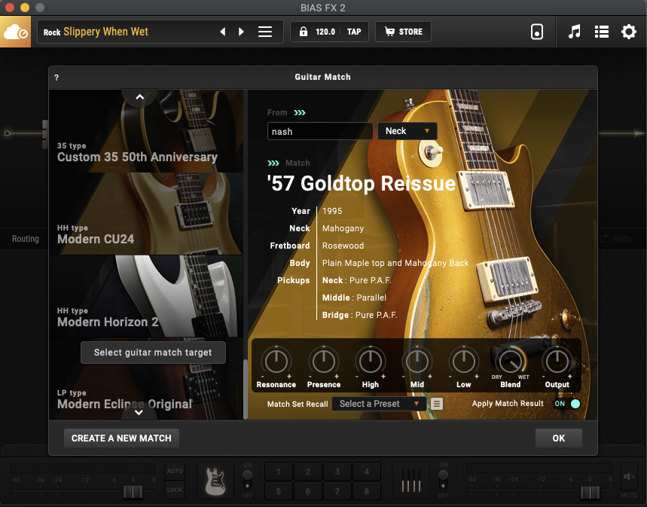Select scene slot 3
The width and height of the screenshot is (647, 507).
pyautogui.click(x=337, y=472)
